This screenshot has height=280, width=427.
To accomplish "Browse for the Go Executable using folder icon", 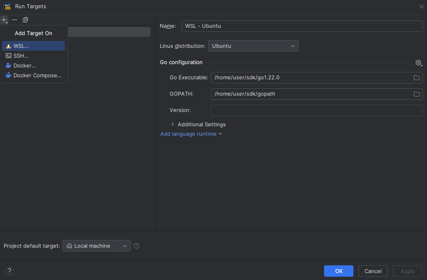I will 416,77.
